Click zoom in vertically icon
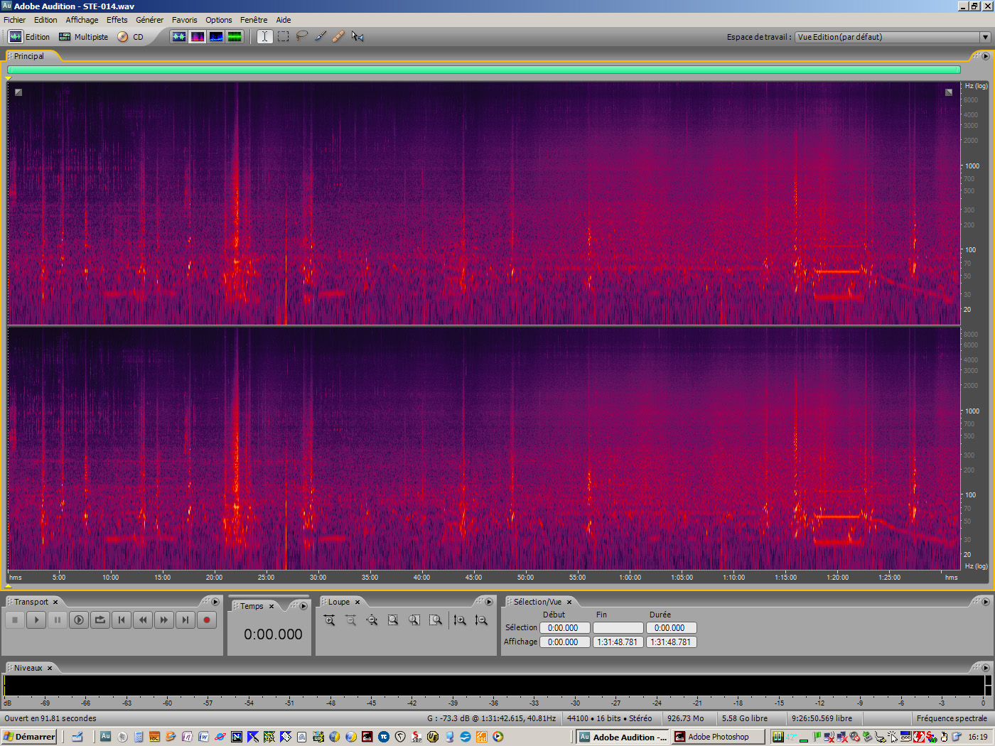The height and width of the screenshot is (746, 995). pos(460,620)
